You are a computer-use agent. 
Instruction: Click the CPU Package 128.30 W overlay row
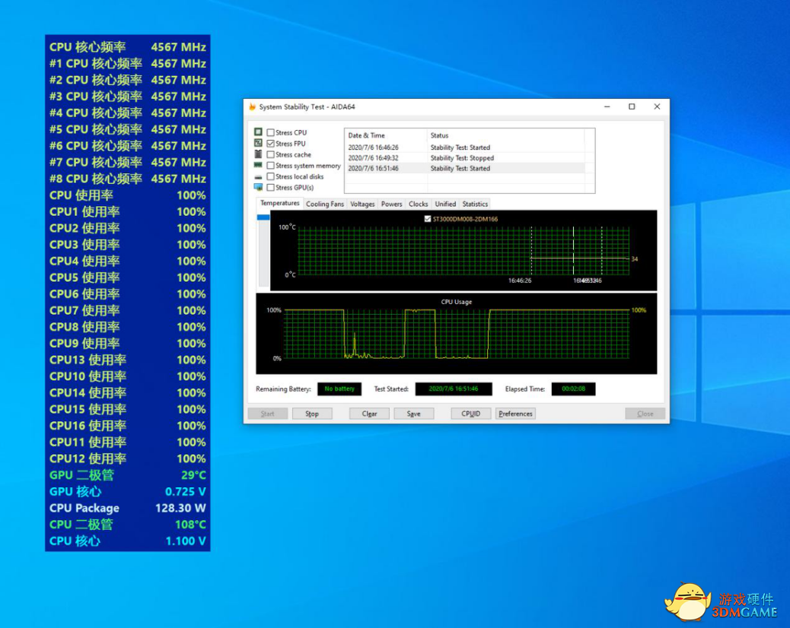127,508
